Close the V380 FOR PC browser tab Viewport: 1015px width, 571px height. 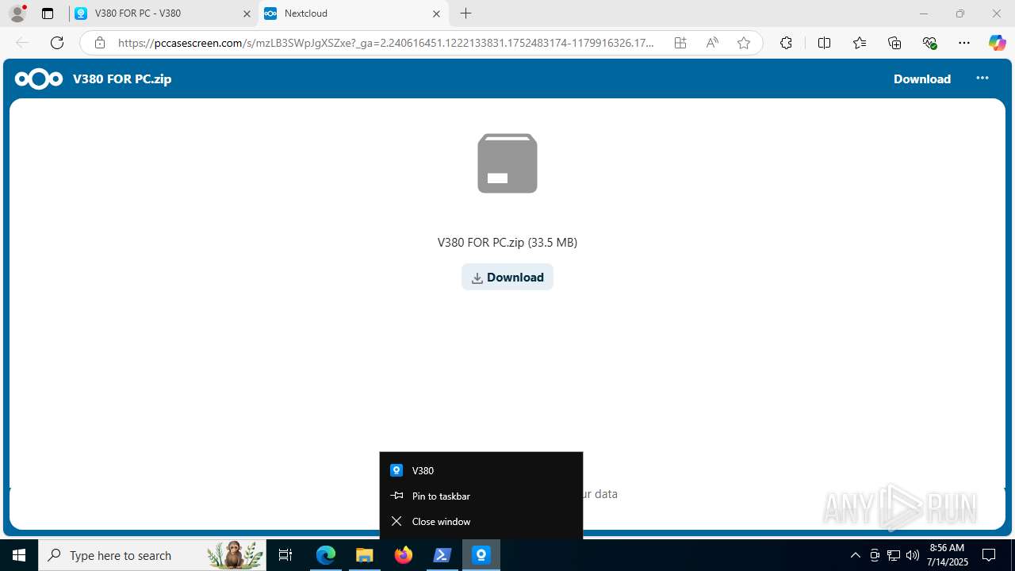(x=247, y=13)
